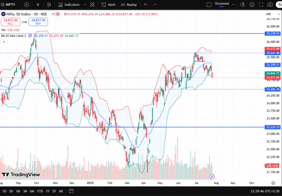
Task: Click the 25,259.21 basis price label
Action: (x=273, y=65)
